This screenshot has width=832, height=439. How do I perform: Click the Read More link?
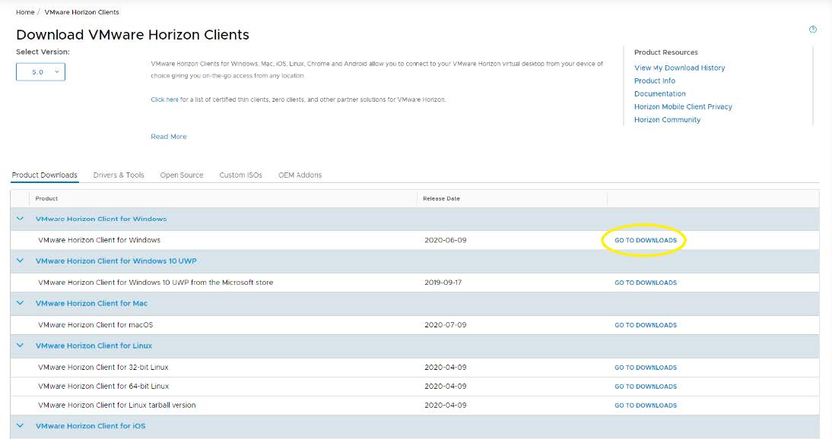(x=168, y=137)
